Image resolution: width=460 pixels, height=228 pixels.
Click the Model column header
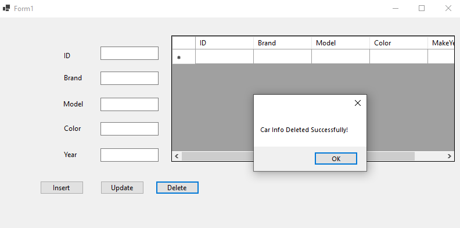[340, 43]
